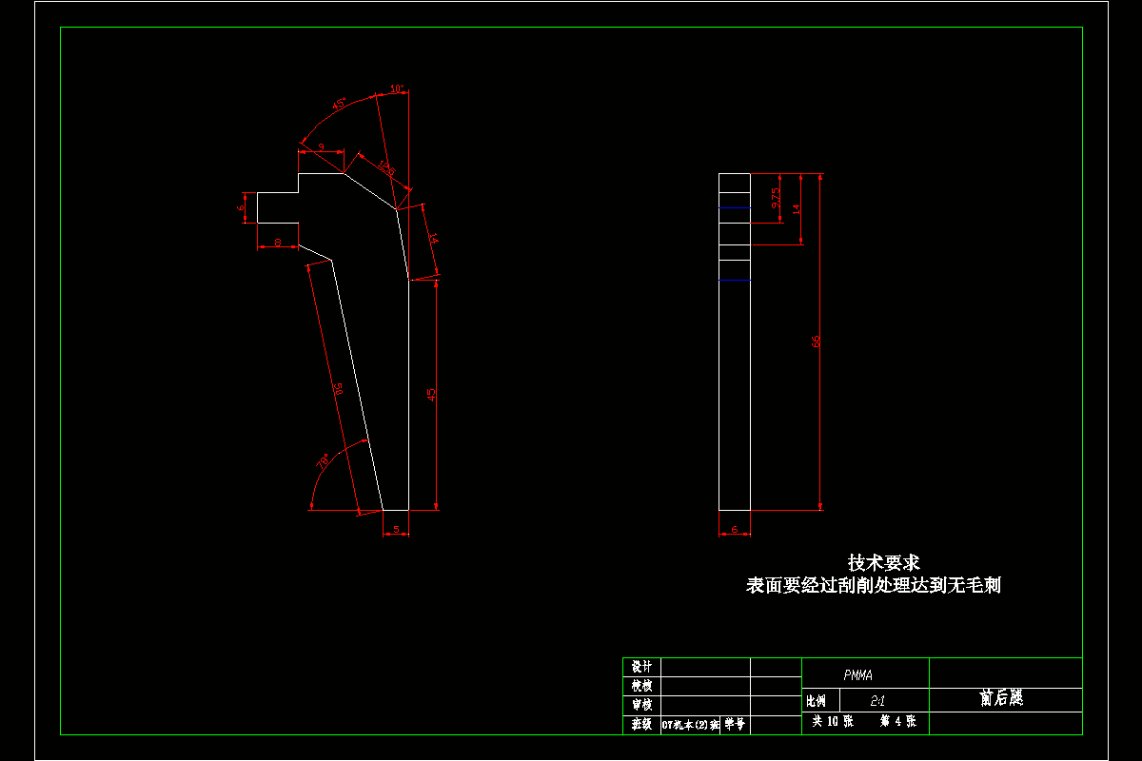Click the empty field next to 校核

tap(705, 686)
